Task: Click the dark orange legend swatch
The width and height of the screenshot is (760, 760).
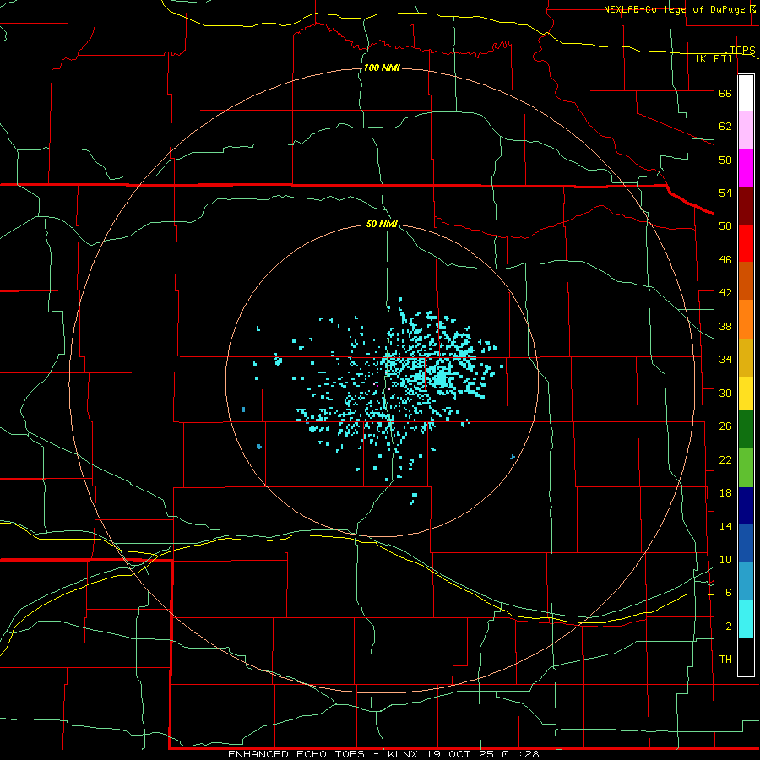Action: tap(746, 281)
